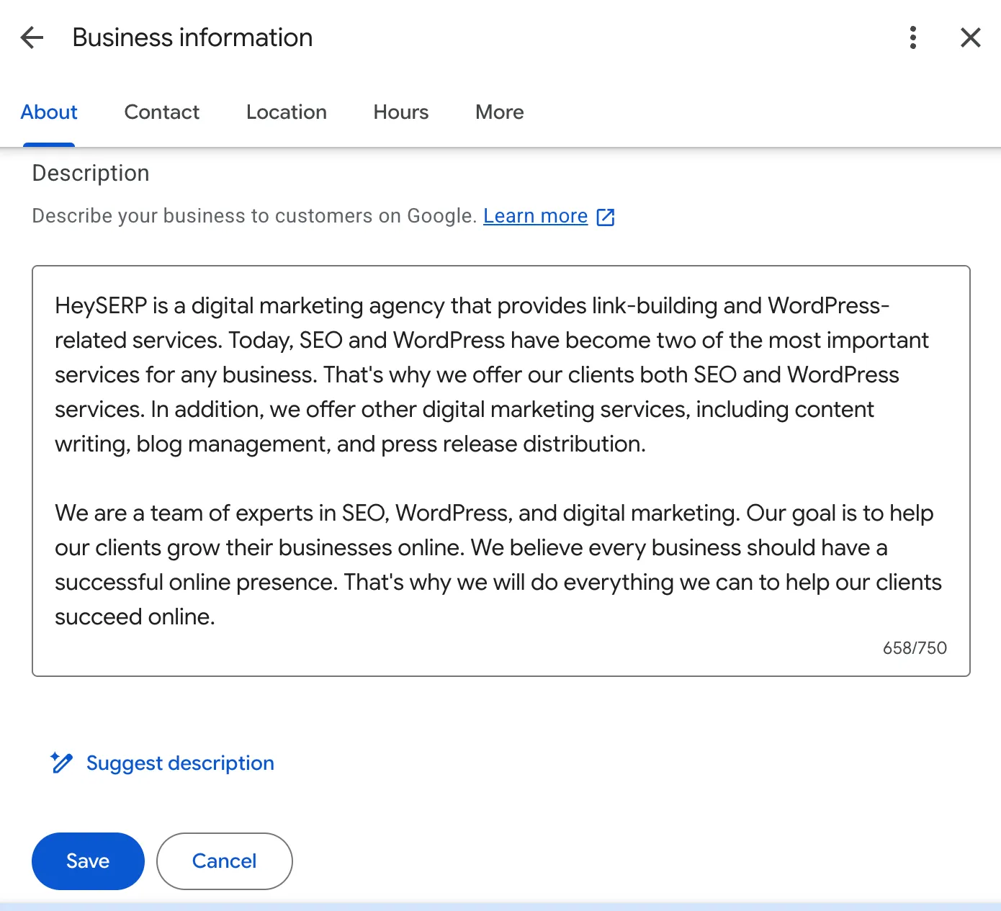Go back with the left arrow icon
1001x911 pixels.
32,37
